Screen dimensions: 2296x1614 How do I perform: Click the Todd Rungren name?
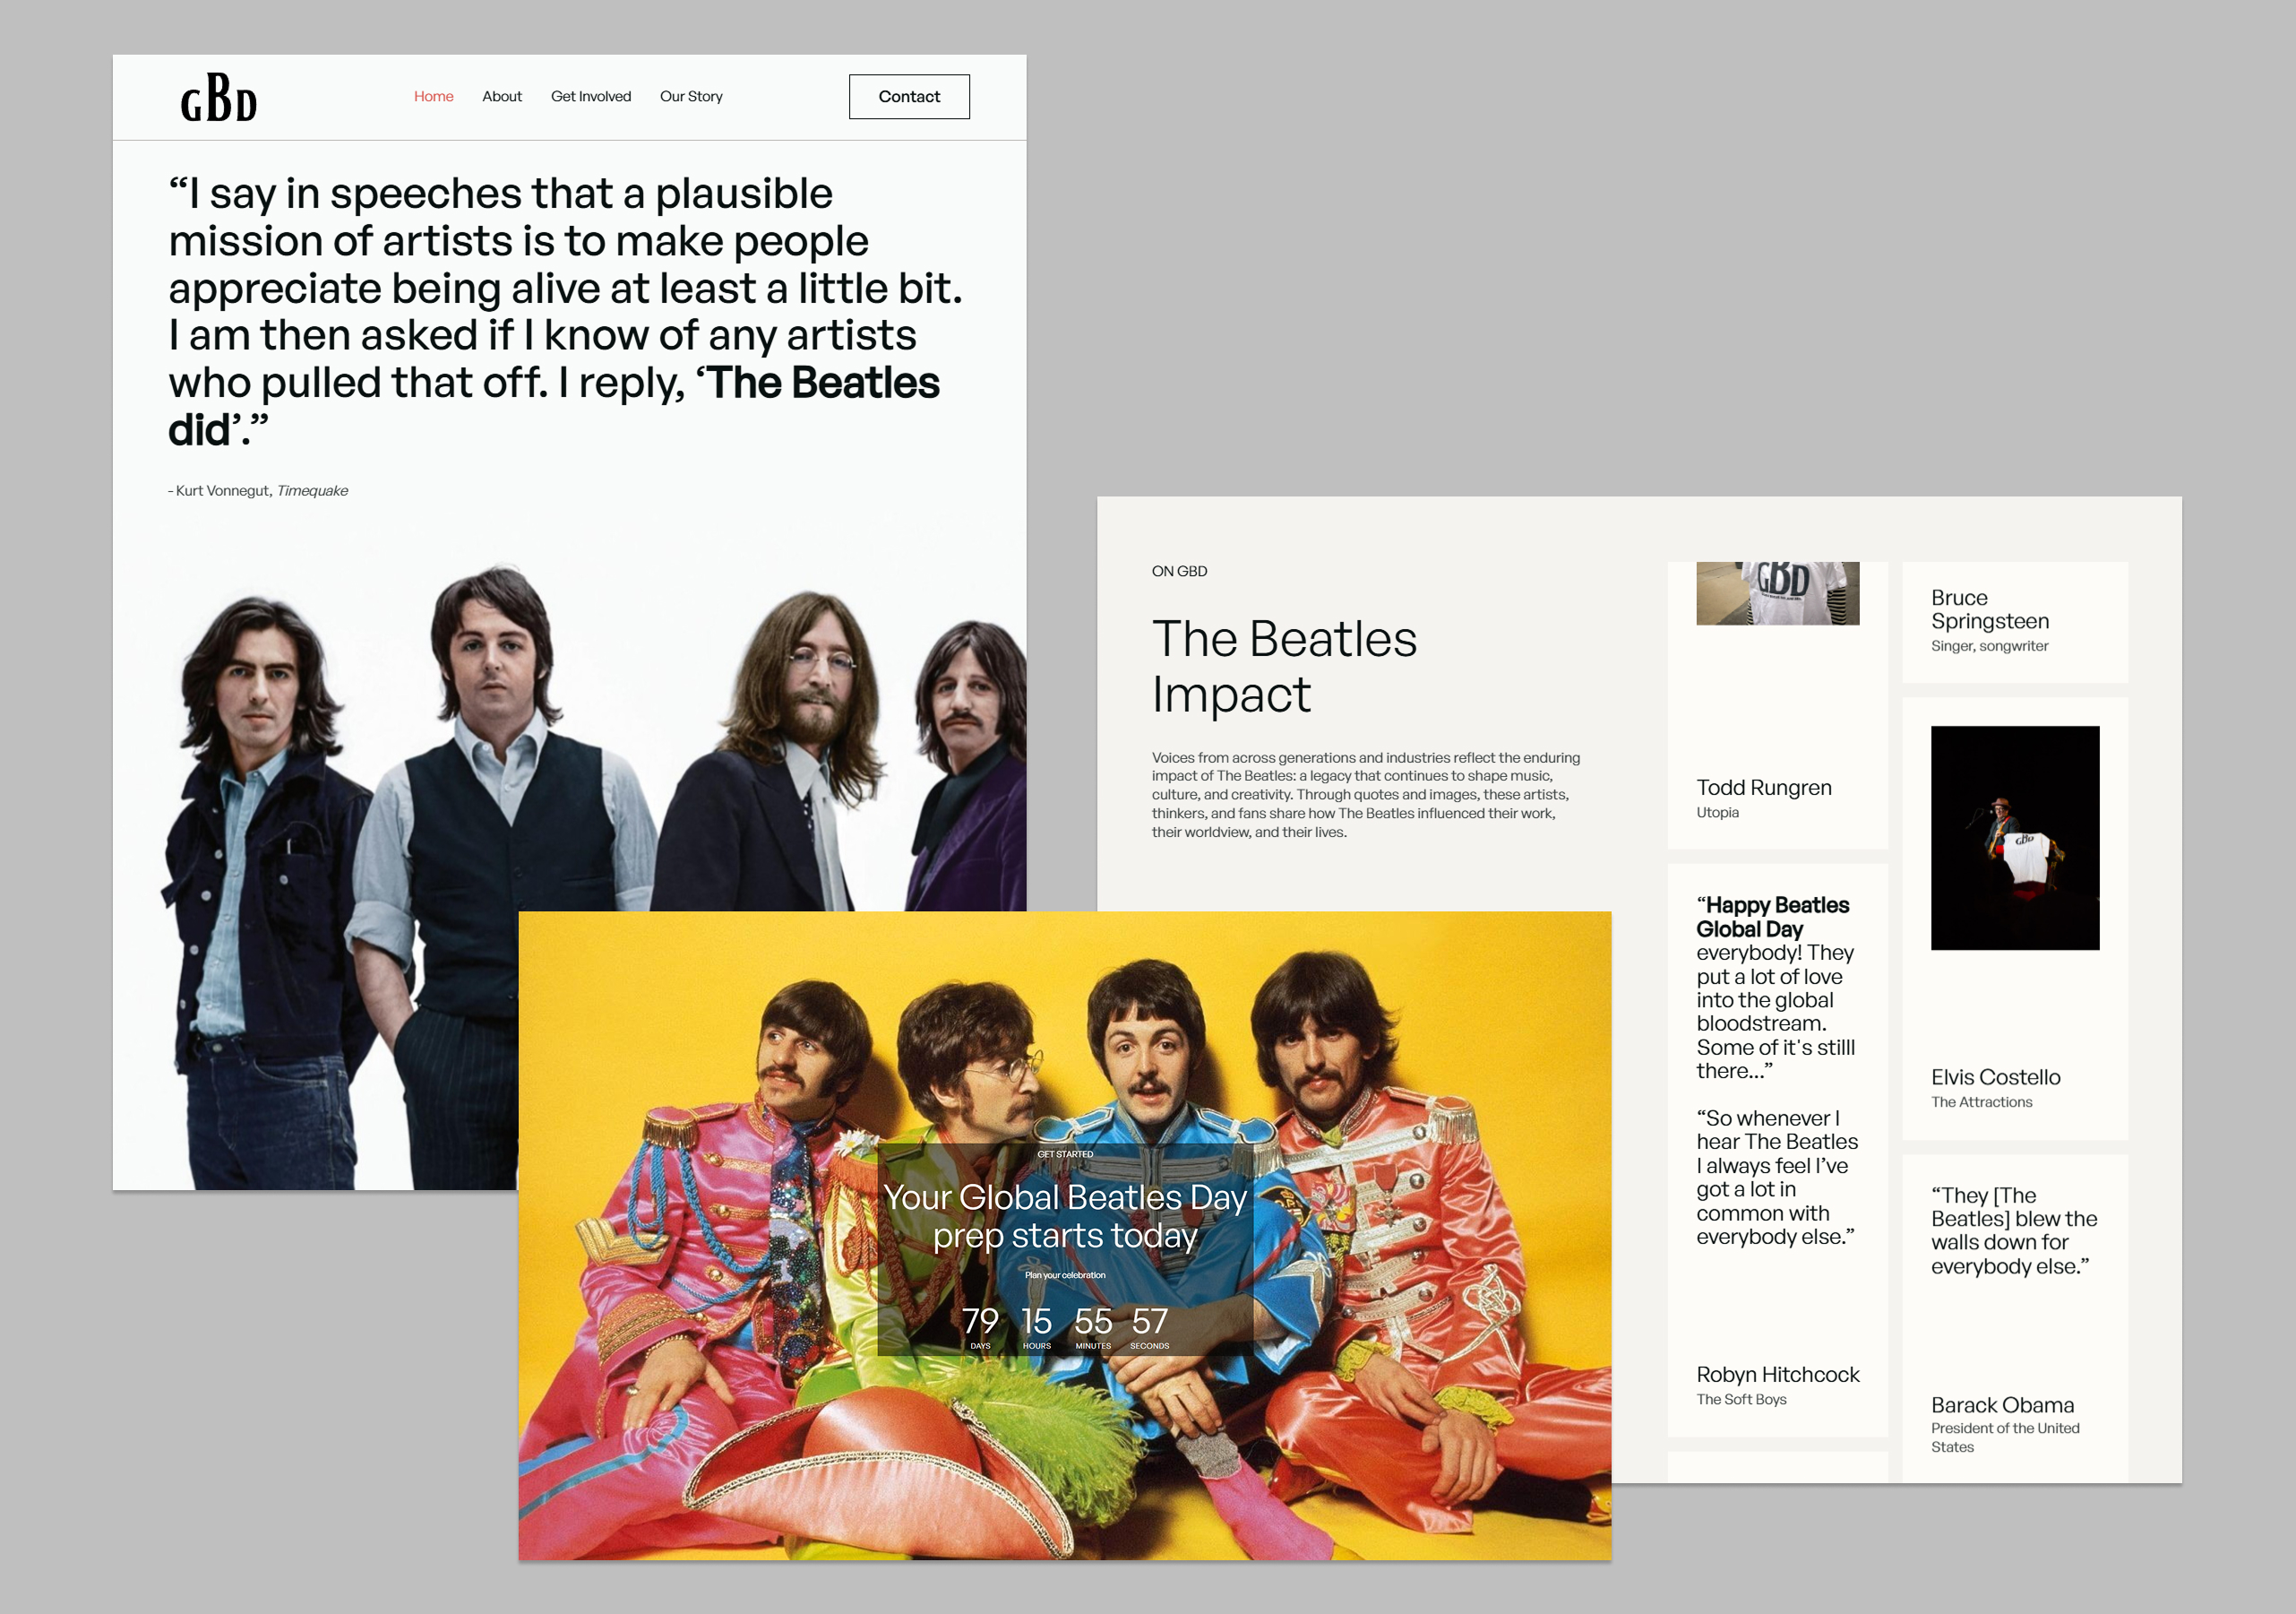point(1763,788)
